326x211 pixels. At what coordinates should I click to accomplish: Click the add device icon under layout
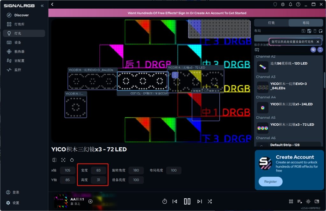point(257,50)
